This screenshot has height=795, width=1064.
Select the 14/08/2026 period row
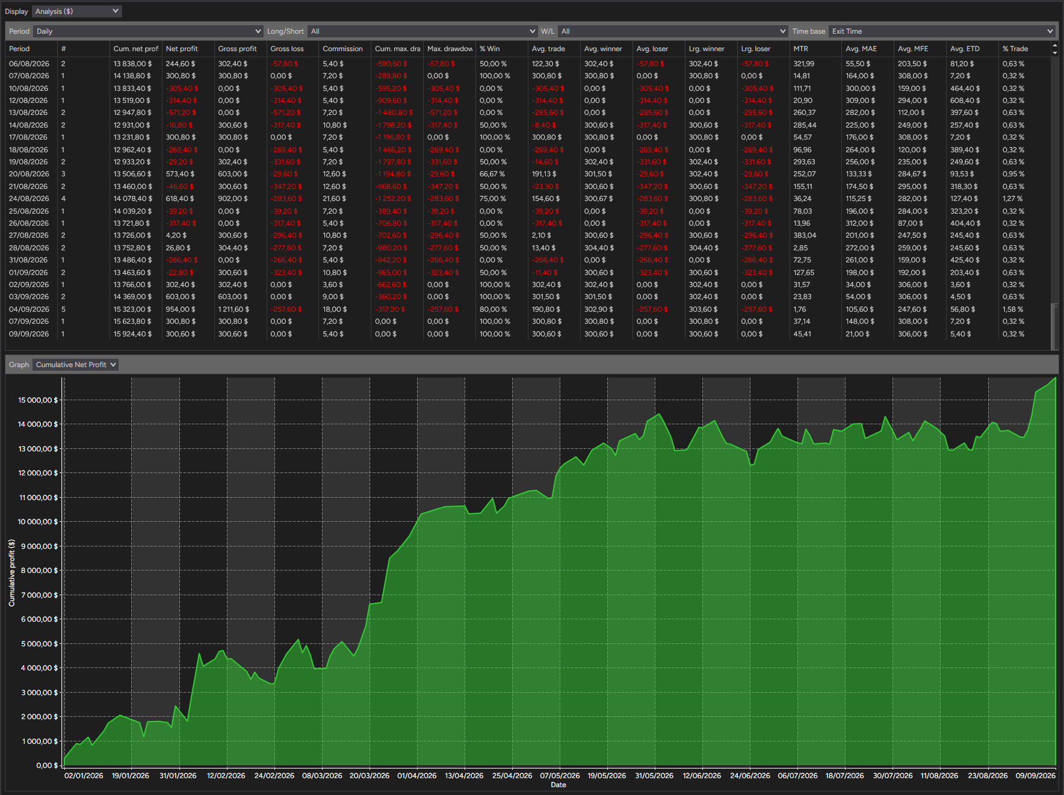pyautogui.click(x=528, y=125)
